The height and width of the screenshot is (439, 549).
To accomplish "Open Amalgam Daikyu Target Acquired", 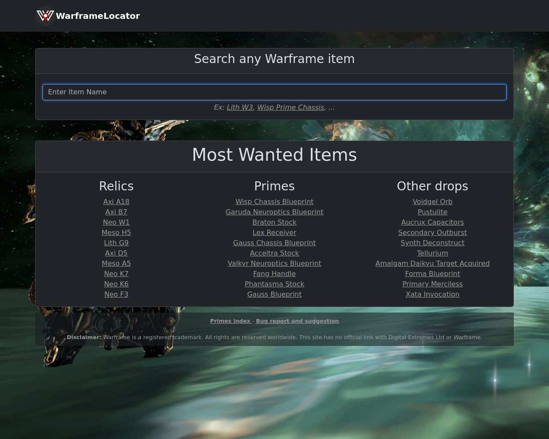I will coord(432,264).
